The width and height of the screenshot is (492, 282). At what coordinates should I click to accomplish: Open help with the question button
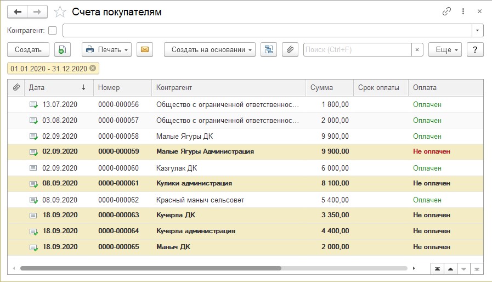point(475,49)
